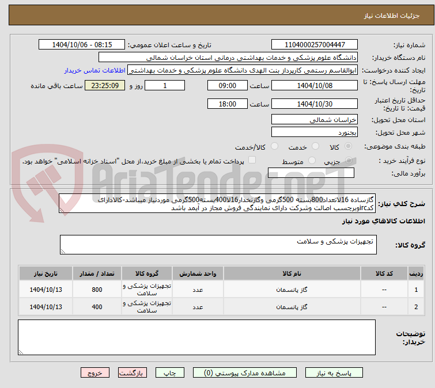
Task: Click the announcement date field 1404/10/06 - 08:15
Action: point(82,45)
